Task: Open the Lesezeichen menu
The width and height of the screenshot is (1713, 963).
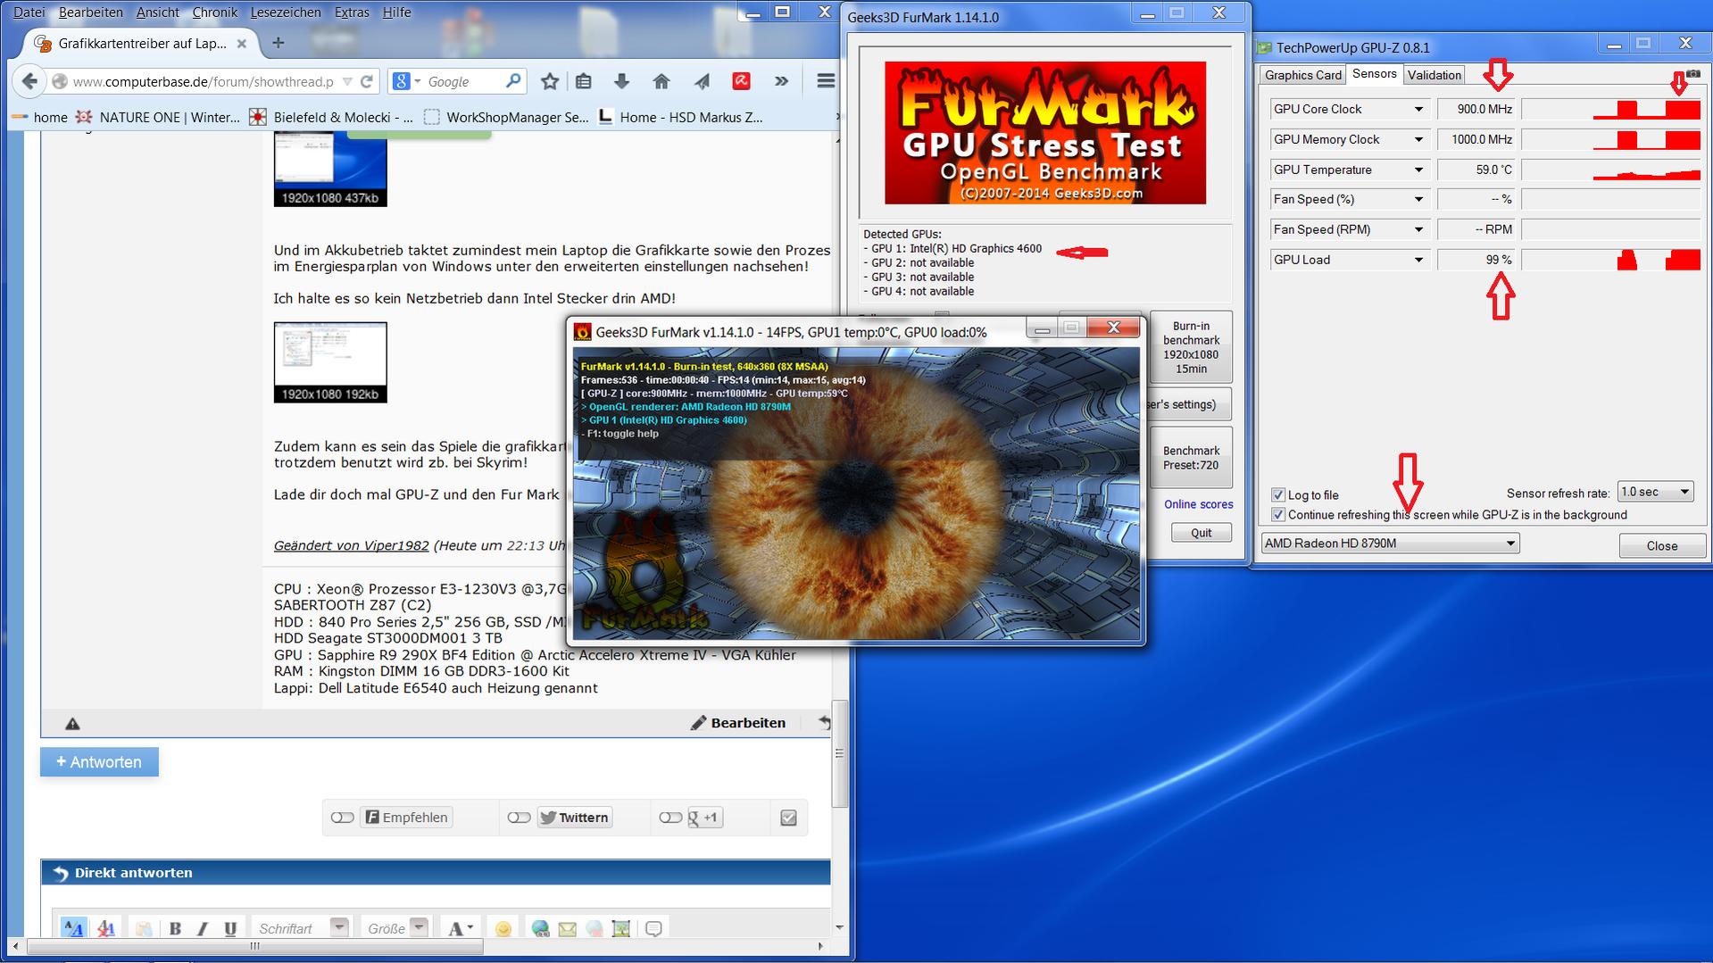Action: [286, 12]
